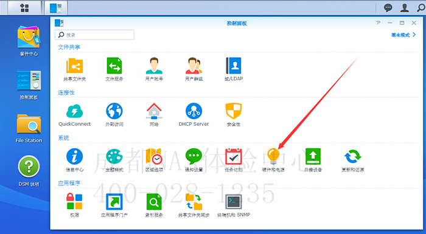
Task: Open the taskbar search magnifier
Action: click(x=421, y=8)
